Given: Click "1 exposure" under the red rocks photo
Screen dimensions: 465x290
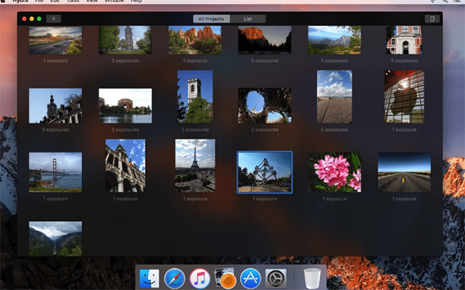Looking at the screenshot, I should [x=195, y=60].
